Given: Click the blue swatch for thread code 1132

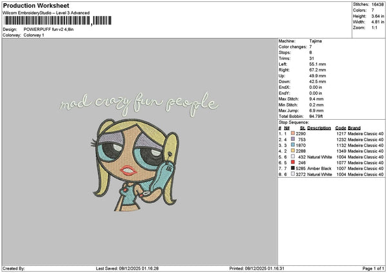Looking at the screenshot, I should 293,145.
